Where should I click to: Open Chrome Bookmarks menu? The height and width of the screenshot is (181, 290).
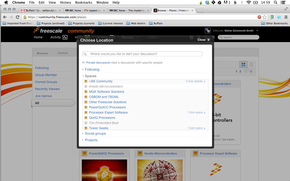84,2
